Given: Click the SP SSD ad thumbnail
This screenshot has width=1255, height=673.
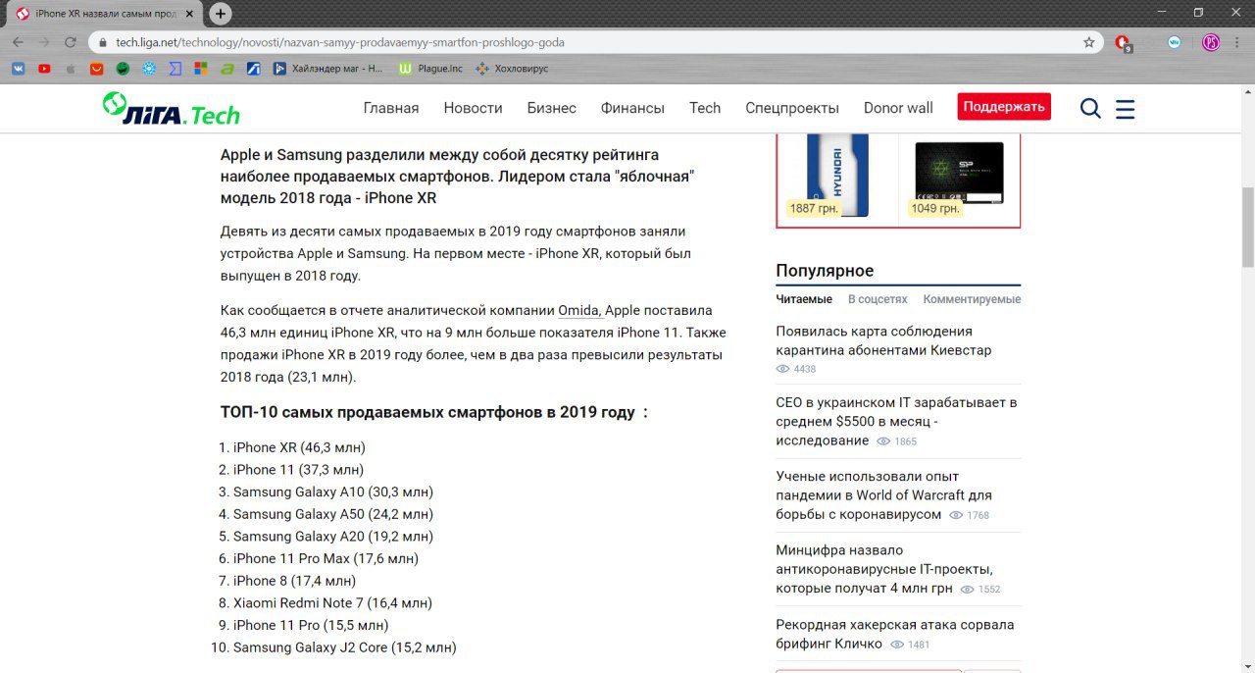Looking at the screenshot, I should [959, 173].
